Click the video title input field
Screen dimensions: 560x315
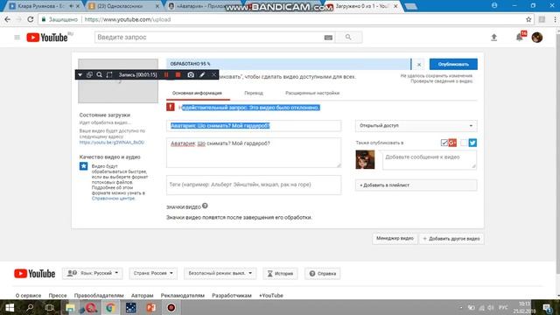254,126
